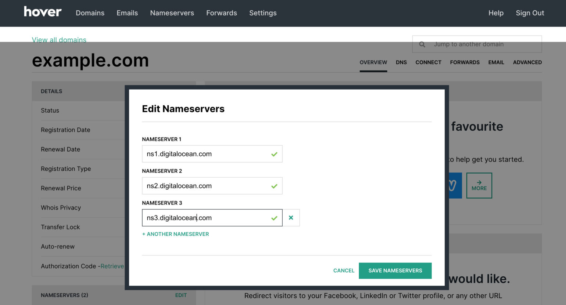Image resolution: width=566 pixels, height=305 pixels.
Task: Open Nameservers in top navigation
Action: pos(172,13)
